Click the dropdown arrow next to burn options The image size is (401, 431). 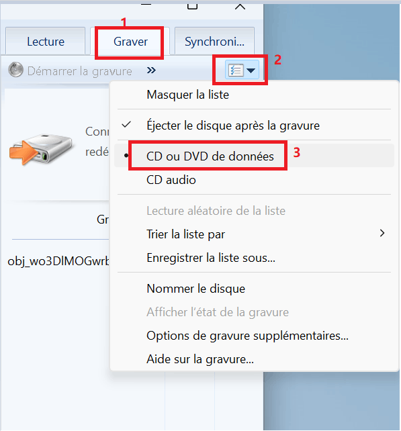[251, 70]
